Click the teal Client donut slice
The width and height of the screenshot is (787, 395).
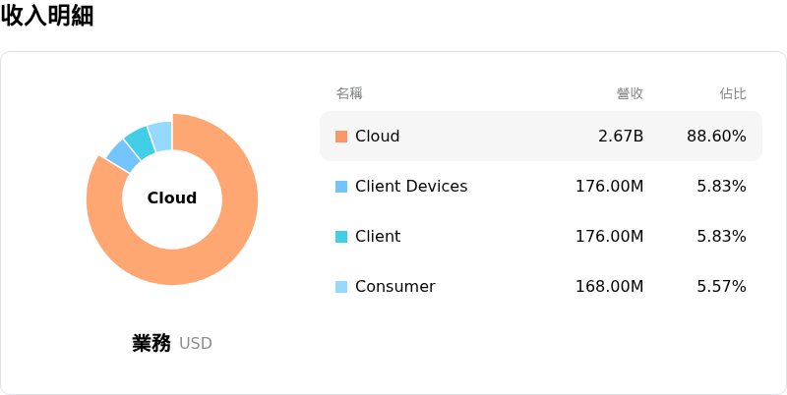tap(140, 142)
